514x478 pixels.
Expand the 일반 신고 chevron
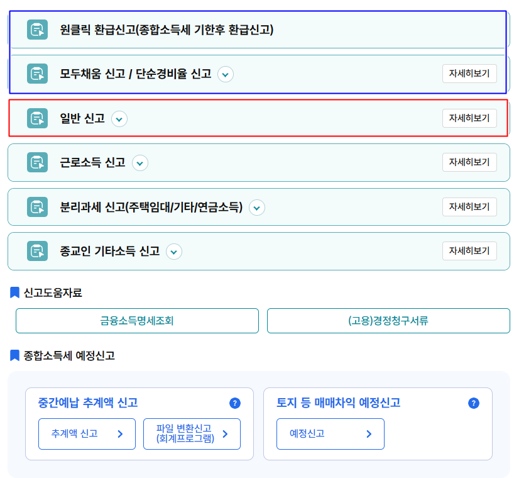[119, 118]
